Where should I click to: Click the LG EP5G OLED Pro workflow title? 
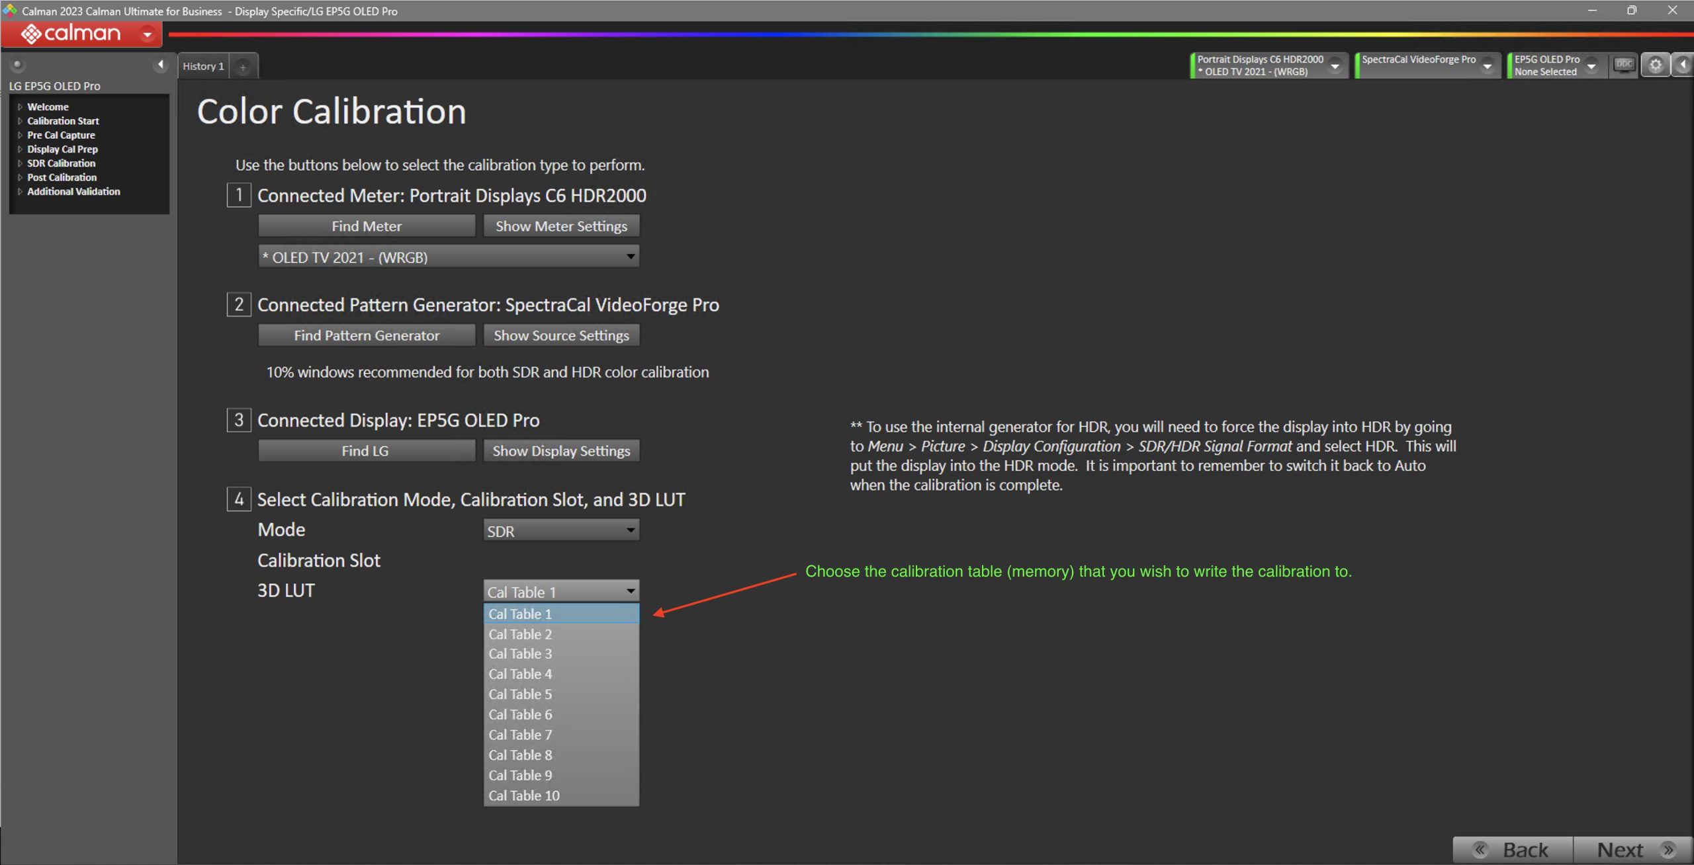(x=55, y=86)
